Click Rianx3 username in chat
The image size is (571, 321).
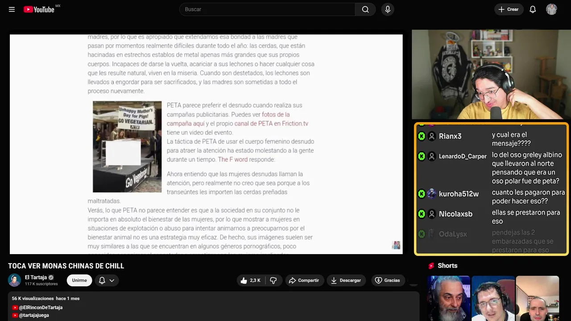(450, 136)
